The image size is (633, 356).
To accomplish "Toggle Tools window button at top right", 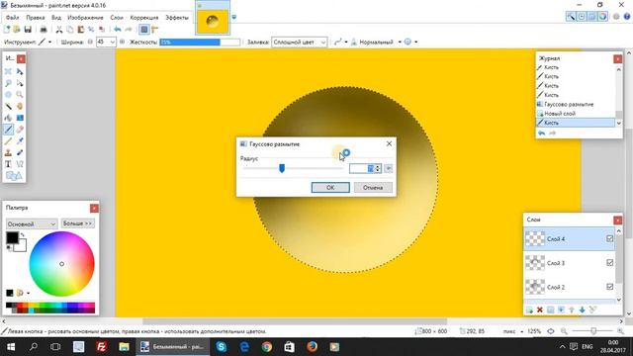I will click(x=571, y=17).
